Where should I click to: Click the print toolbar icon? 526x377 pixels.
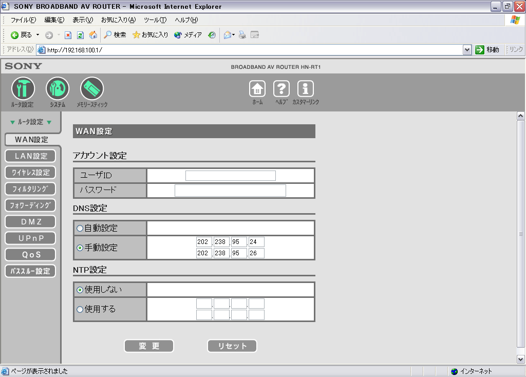242,35
